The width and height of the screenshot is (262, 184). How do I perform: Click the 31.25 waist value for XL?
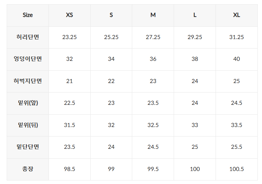pos(237,37)
